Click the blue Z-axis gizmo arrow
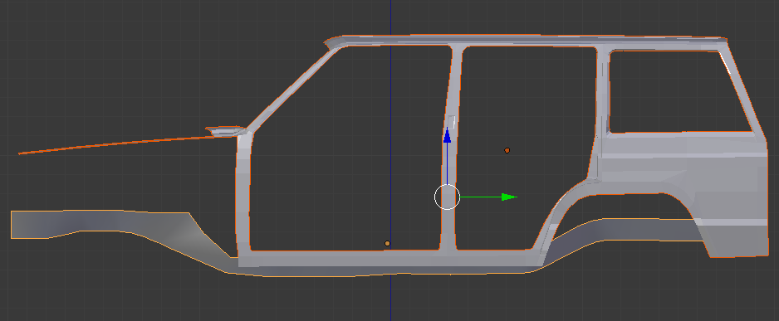779x321 pixels. pyautogui.click(x=447, y=135)
